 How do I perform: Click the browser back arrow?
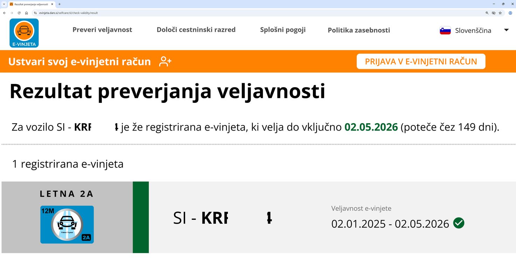coord(4,13)
